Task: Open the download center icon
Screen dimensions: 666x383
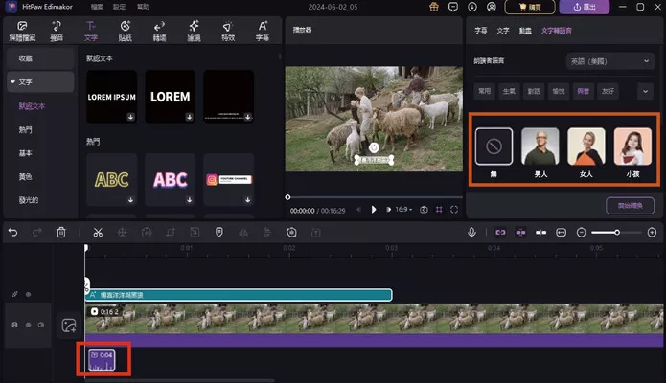Action: pos(472,7)
